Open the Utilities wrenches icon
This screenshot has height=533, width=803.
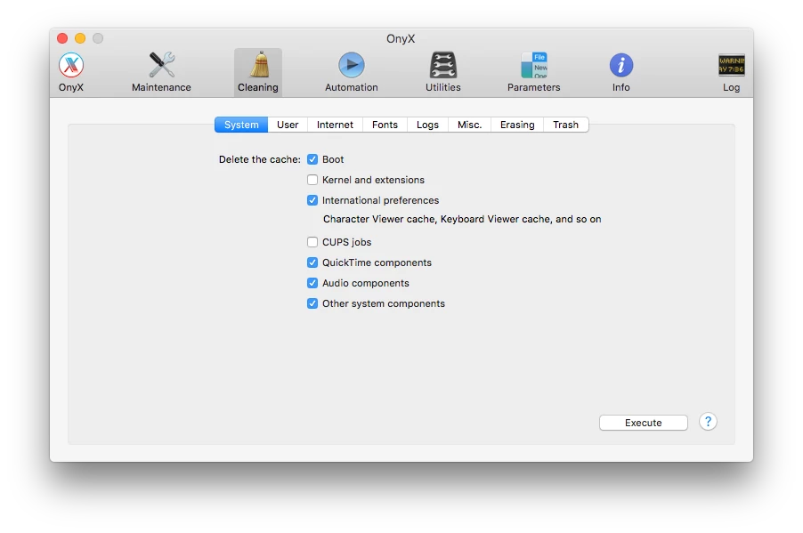pyautogui.click(x=443, y=65)
